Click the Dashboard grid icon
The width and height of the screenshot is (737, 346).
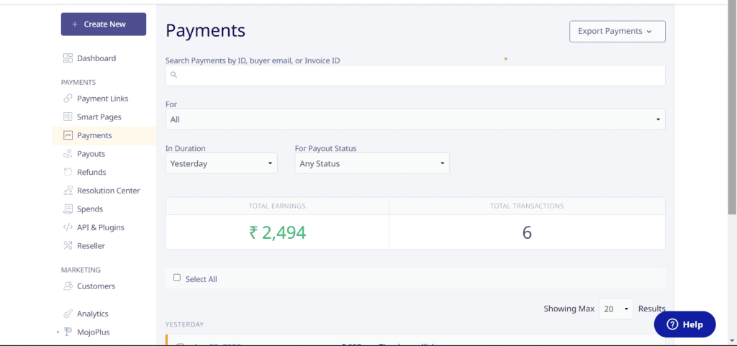click(x=68, y=58)
